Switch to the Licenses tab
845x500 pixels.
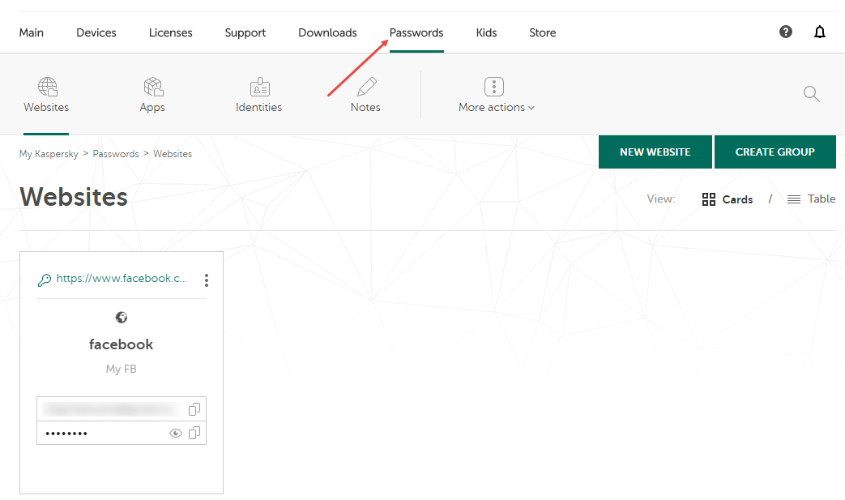click(x=171, y=33)
